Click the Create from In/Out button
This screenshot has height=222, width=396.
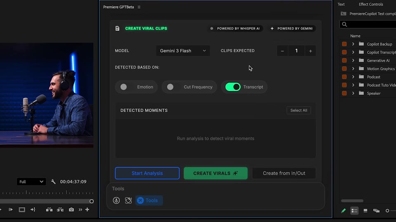[284, 173]
